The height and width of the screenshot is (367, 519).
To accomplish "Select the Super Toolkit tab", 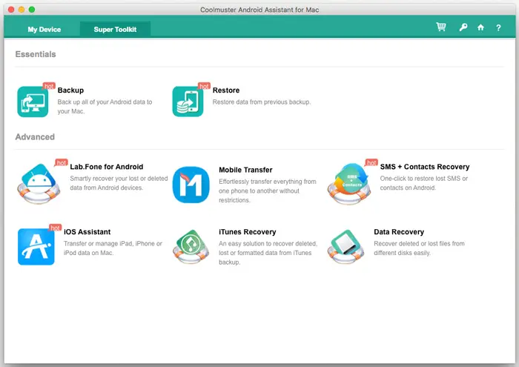I will pyautogui.click(x=115, y=30).
